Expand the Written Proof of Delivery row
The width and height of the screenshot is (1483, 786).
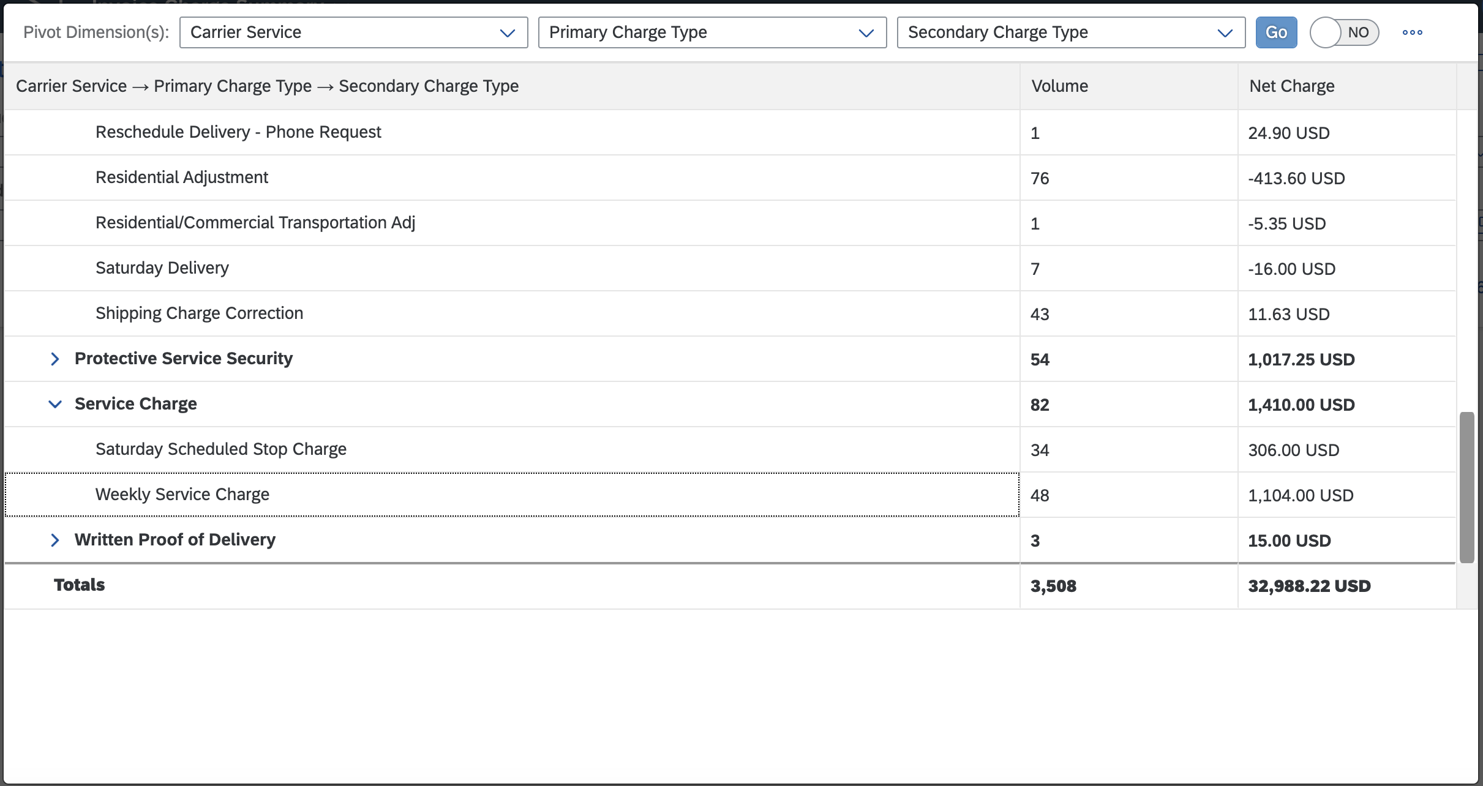click(x=55, y=540)
